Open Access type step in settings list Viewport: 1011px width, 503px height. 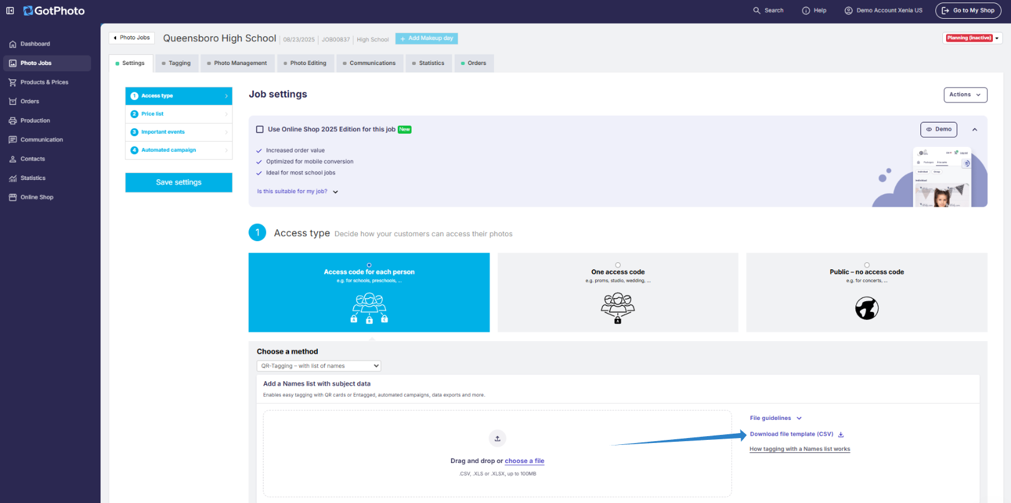[179, 96]
